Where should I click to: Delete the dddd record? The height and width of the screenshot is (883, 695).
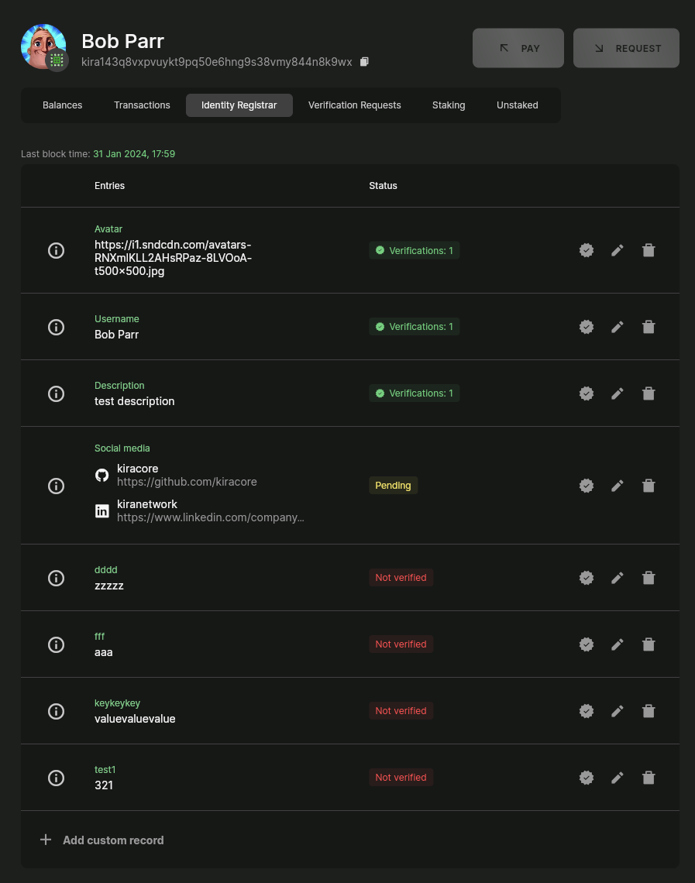point(649,578)
